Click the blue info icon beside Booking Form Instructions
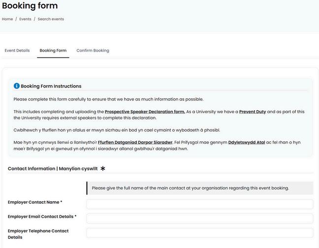 16,86
